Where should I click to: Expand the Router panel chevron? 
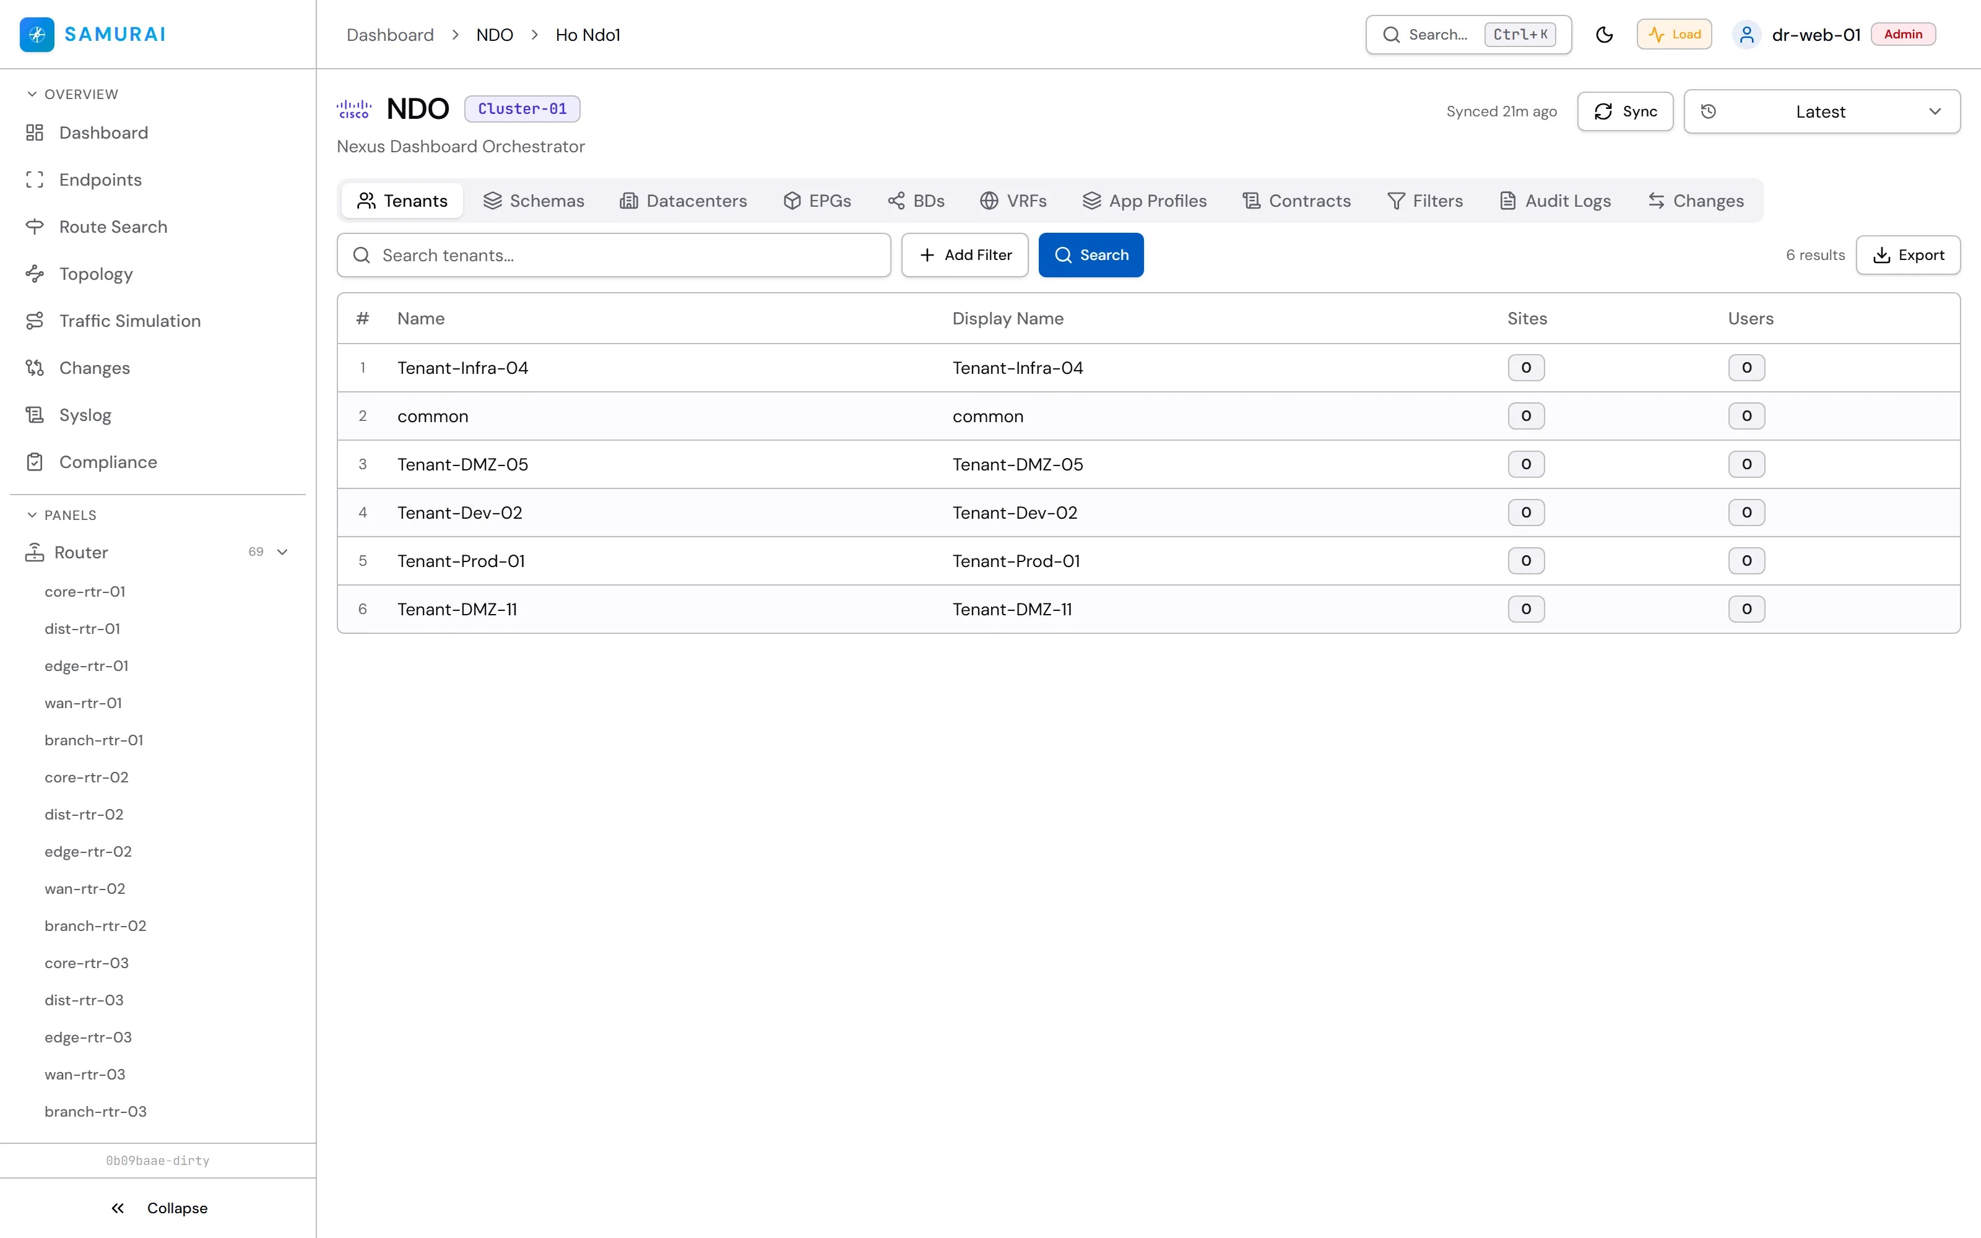(x=282, y=552)
